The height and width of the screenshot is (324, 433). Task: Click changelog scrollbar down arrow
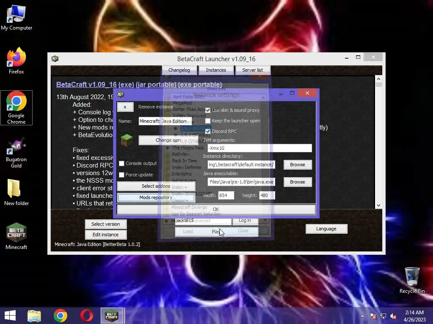(x=378, y=205)
